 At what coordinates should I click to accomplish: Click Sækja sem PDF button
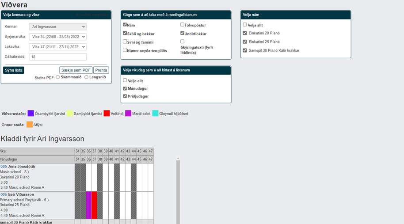(x=76, y=70)
